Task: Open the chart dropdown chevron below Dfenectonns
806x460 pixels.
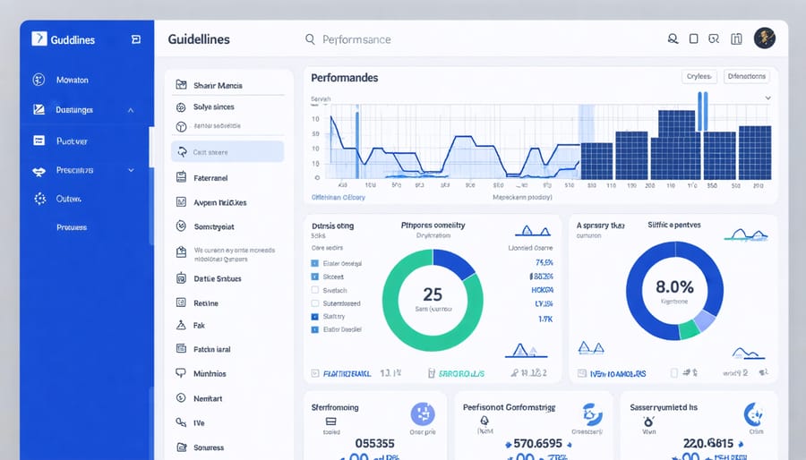Action: 767,98
